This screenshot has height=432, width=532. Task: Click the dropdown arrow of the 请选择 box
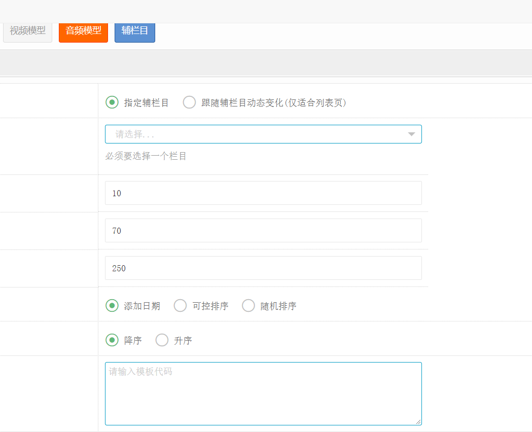(411, 134)
